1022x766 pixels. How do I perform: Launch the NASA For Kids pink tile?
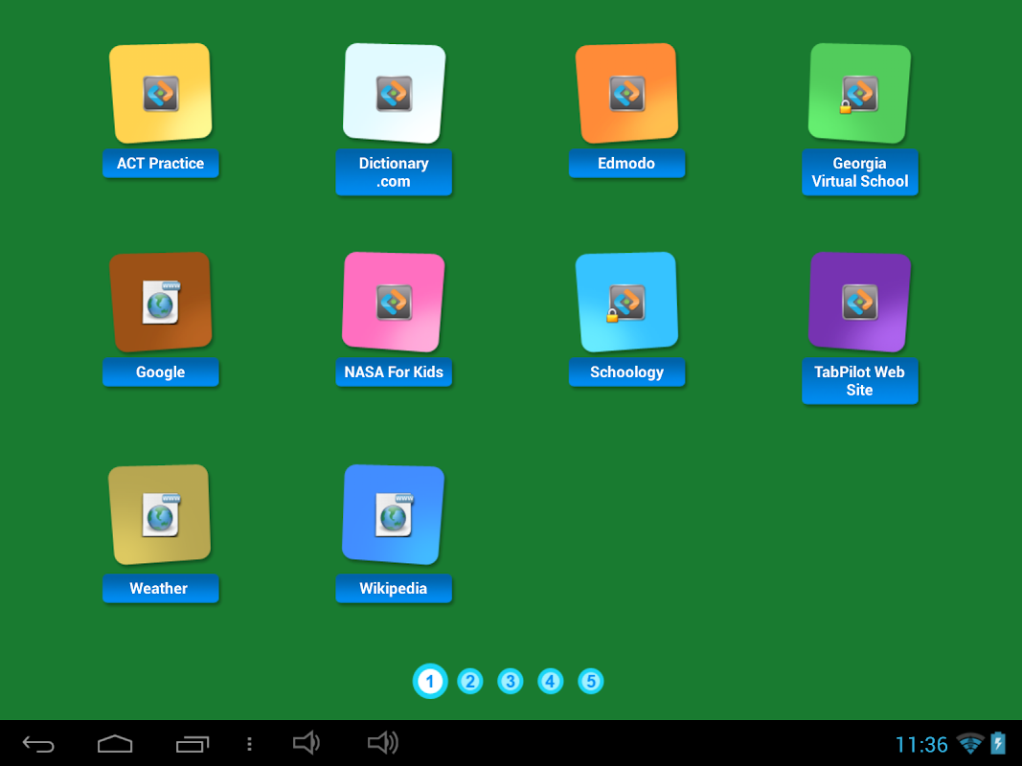tap(394, 303)
